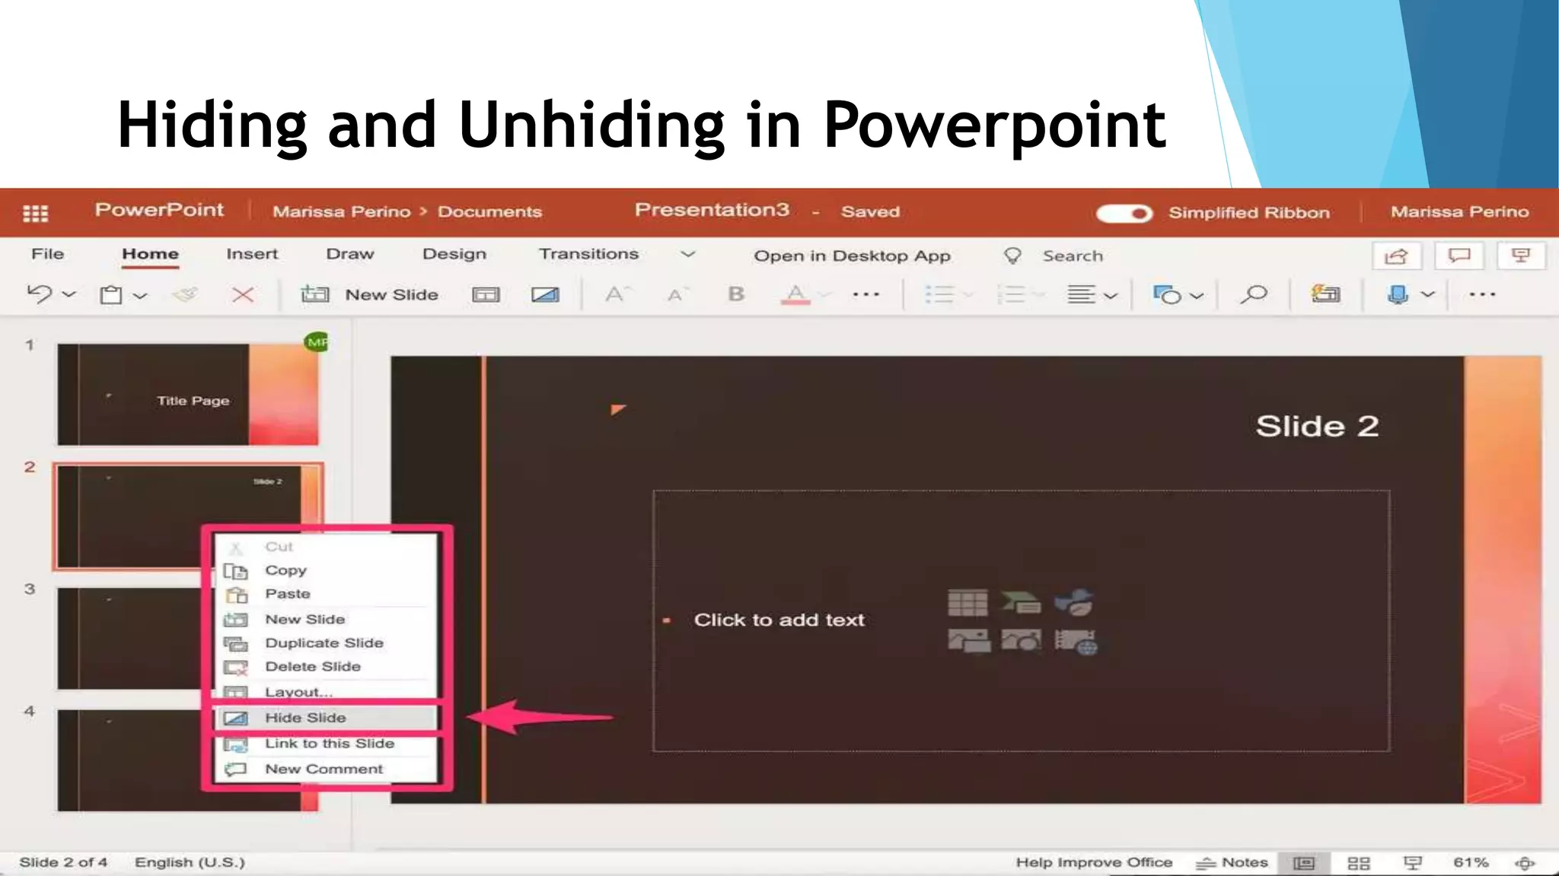Switch to Normal view icon in status bar
Viewport: 1559px width, 876px height.
1304,863
